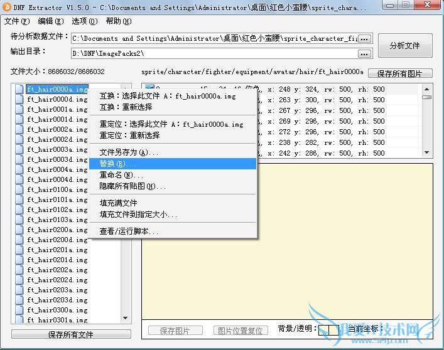Select ft_hair0103a.img in file list
This screenshot has width=444, height=350.
57,220
